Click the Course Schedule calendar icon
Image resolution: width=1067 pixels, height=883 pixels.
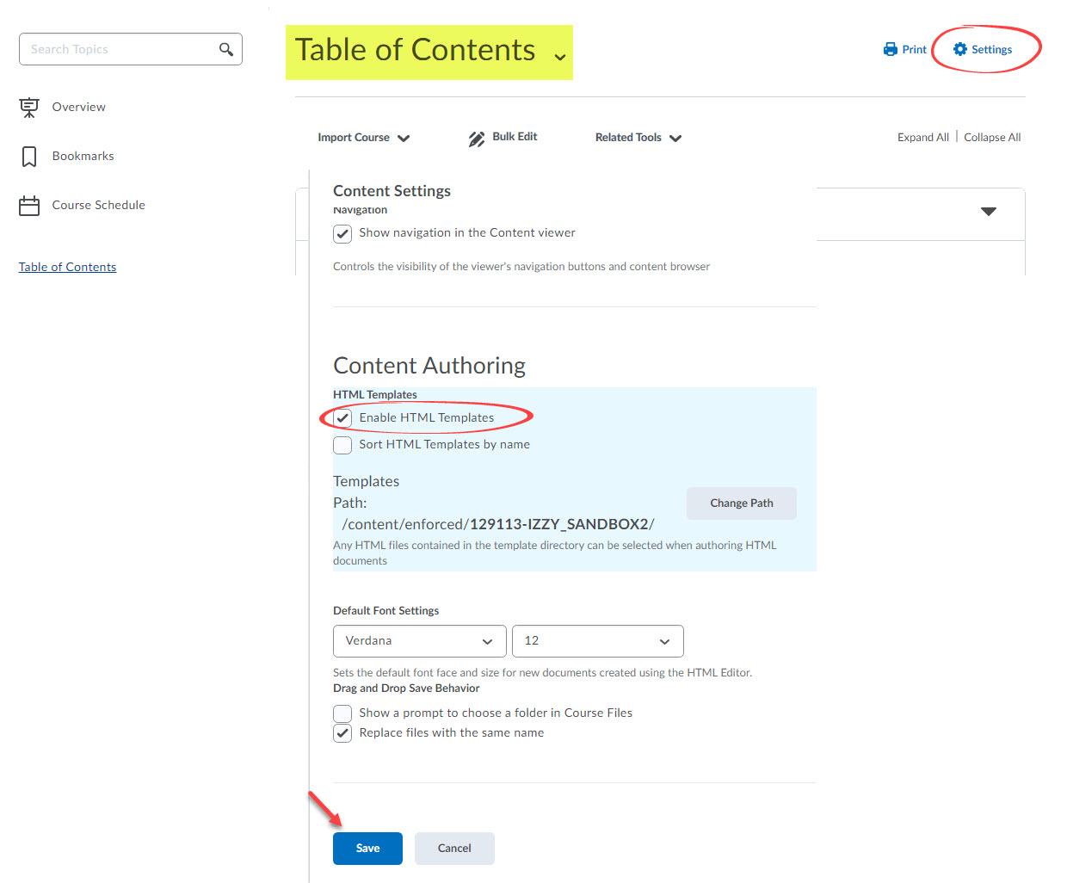pyautogui.click(x=29, y=206)
